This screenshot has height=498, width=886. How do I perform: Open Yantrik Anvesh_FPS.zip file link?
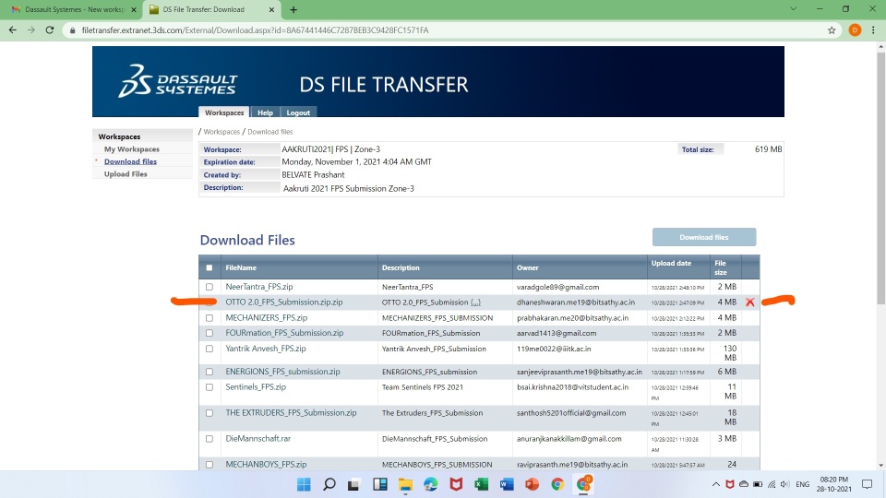pyautogui.click(x=266, y=349)
